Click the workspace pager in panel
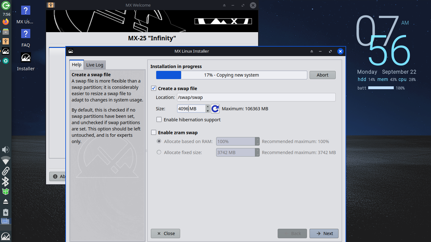 point(5,221)
